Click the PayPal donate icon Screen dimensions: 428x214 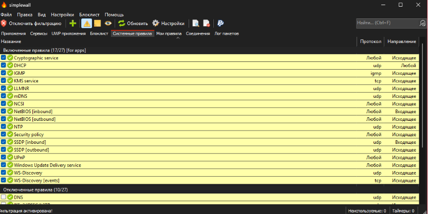click(220, 24)
